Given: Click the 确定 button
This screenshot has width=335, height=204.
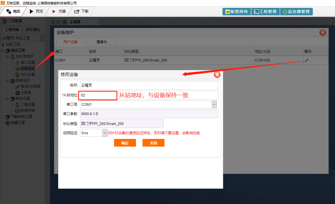Looking at the screenshot, I should pyautogui.click(x=125, y=143).
